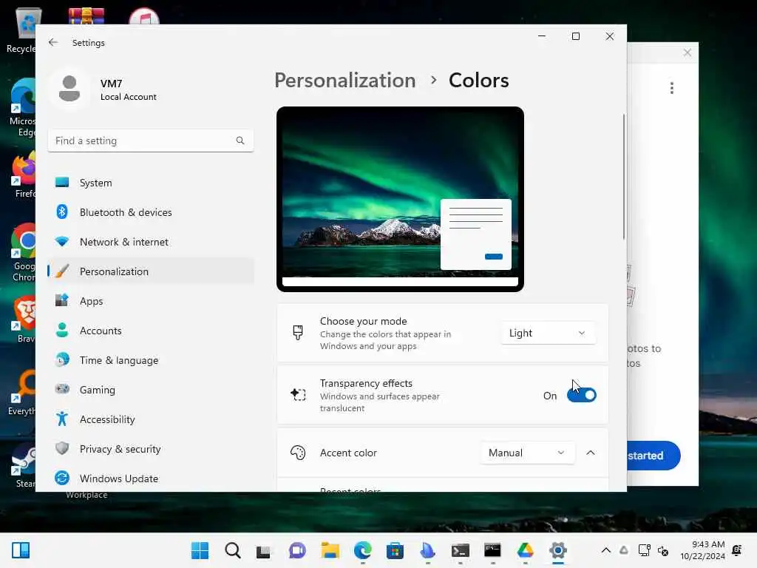Click the muted volume tray icon
Screen dimensions: 757x568
coord(663,551)
